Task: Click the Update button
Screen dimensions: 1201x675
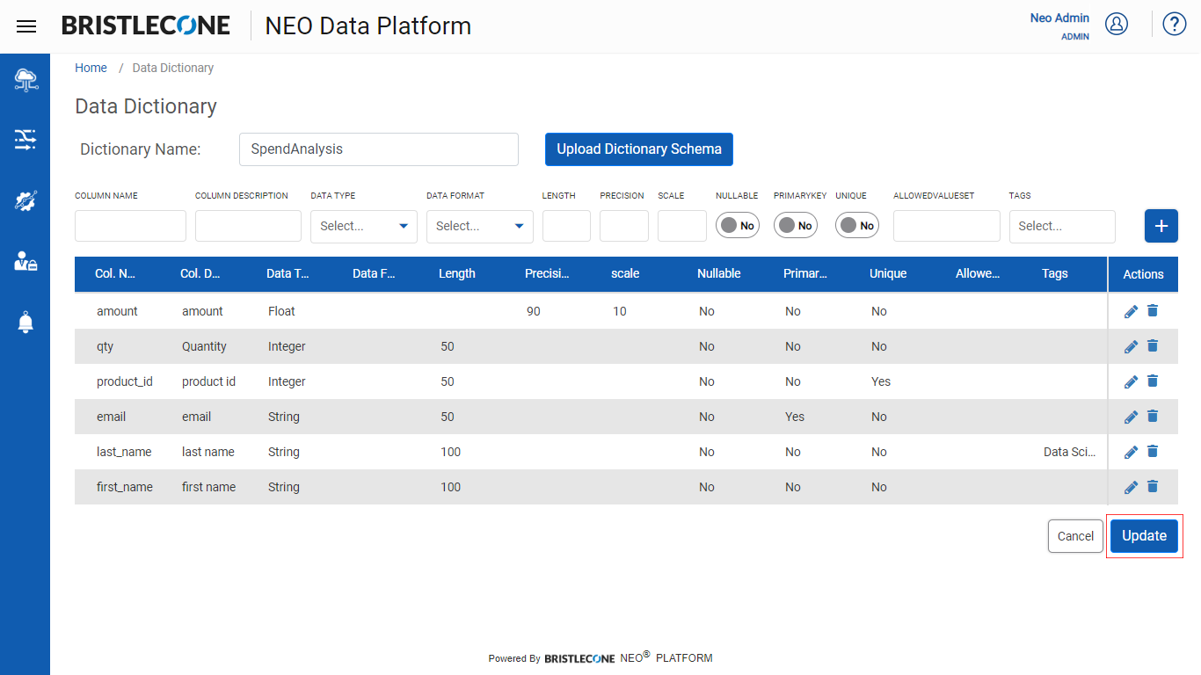Action: 1144,536
